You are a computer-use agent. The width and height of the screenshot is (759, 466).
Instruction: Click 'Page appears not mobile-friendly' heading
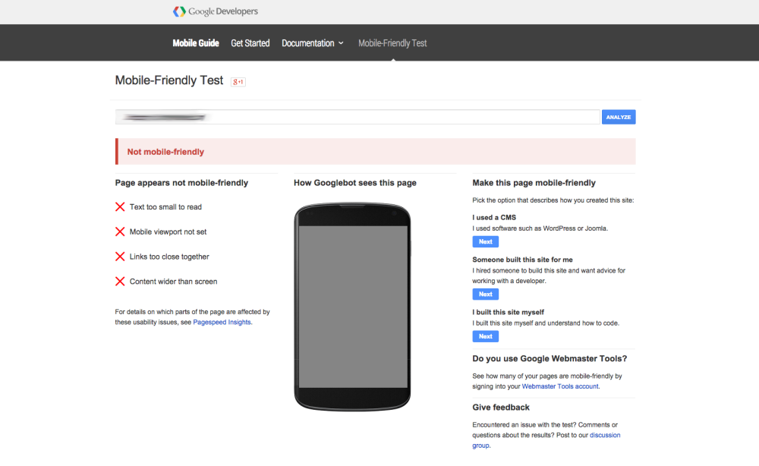click(x=181, y=183)
